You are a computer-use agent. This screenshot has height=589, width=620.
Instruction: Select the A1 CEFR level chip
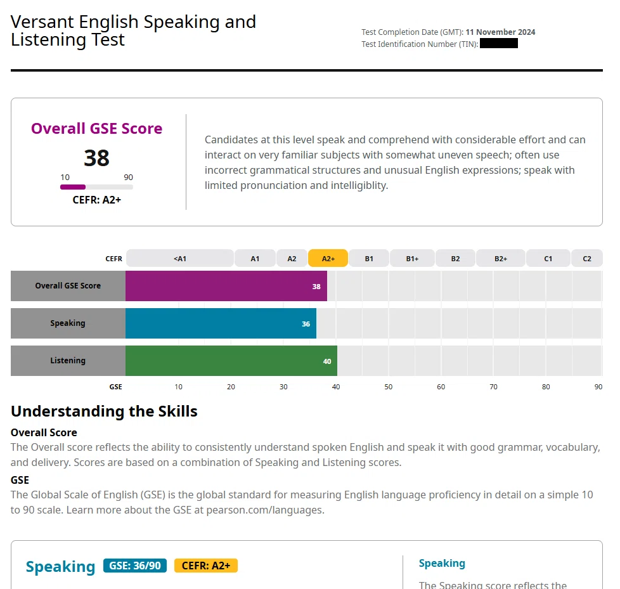tap(255, 258)
